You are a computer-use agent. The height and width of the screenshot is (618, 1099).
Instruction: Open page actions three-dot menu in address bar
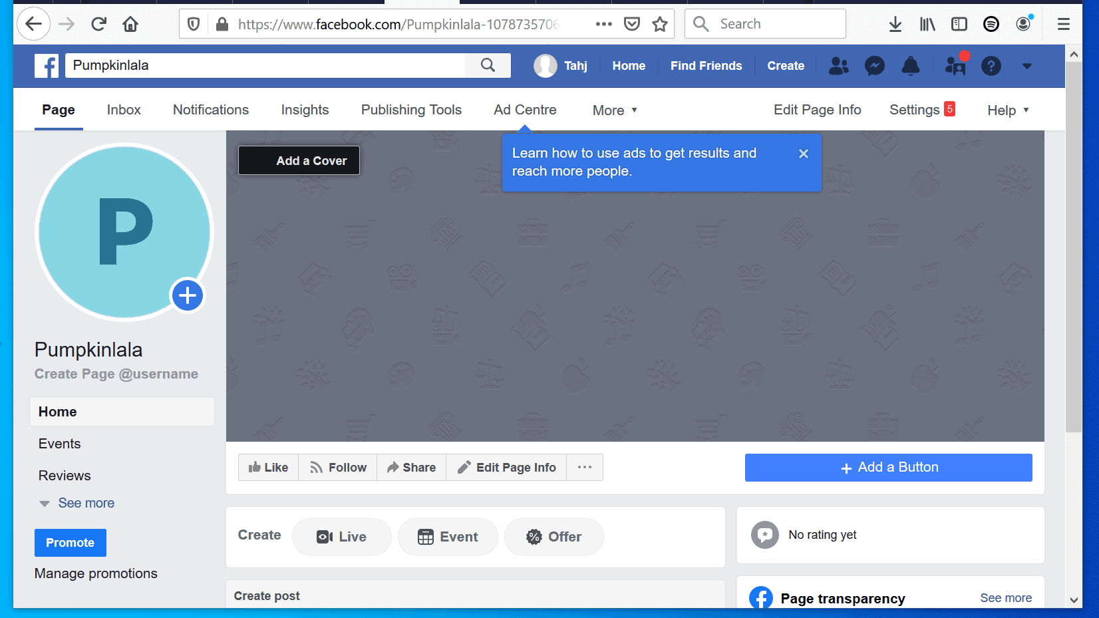coord(603,24)
